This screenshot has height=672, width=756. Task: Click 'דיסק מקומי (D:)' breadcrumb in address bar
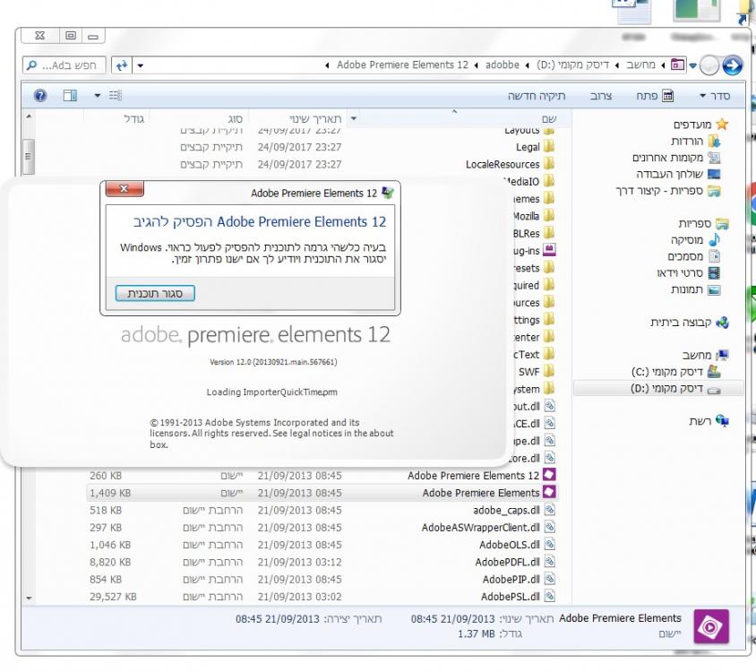click(x=572, y=65)
